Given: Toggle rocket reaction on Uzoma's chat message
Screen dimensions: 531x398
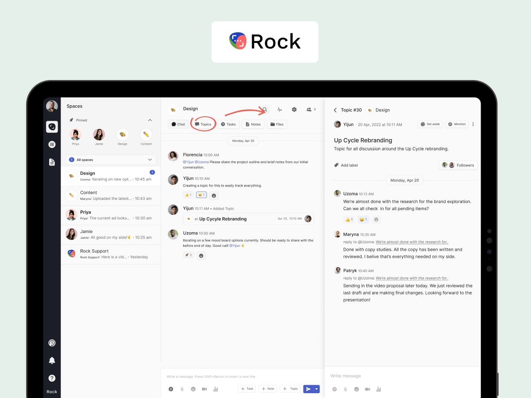Looking at the screenshot, I should 189,255.
